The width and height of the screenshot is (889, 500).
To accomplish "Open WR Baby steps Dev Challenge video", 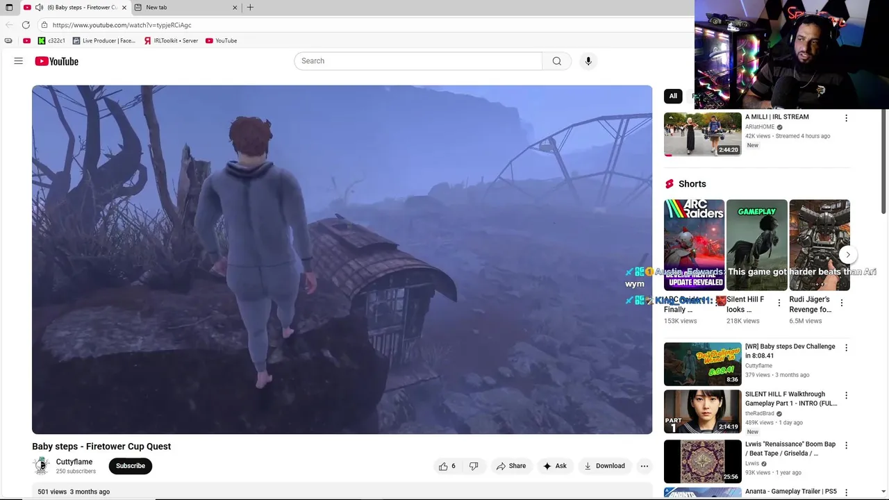I will 790,351.
